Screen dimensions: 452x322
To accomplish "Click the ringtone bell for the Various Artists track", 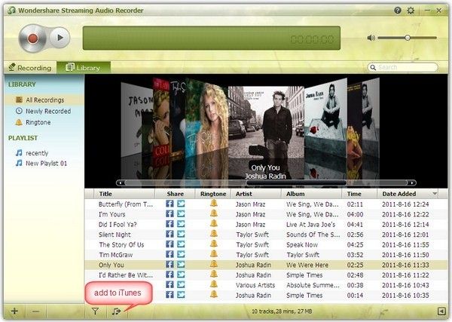I will (x=214, y=284).
